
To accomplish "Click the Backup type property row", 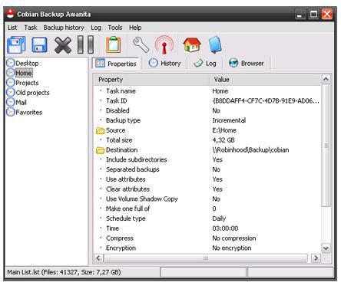I will 207,120.
